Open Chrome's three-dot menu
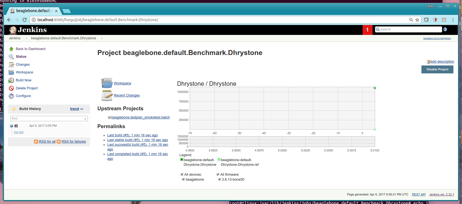The height and width of the screenshot is (204, 462). [453, 20]
